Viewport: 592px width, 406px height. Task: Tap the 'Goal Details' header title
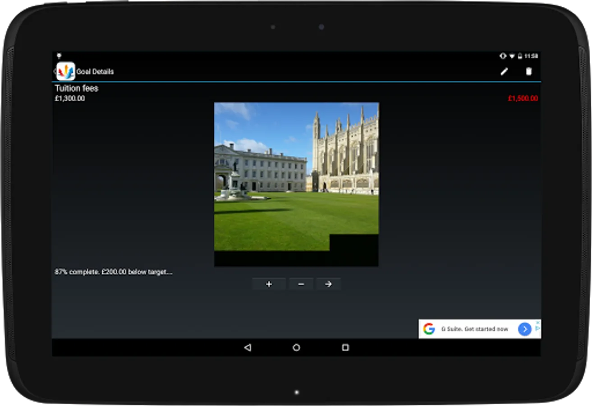95,72
